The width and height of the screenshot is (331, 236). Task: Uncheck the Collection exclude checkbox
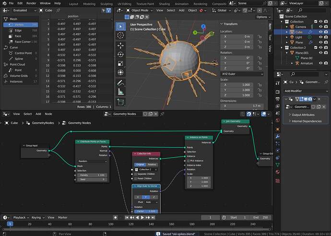point(316,22)
